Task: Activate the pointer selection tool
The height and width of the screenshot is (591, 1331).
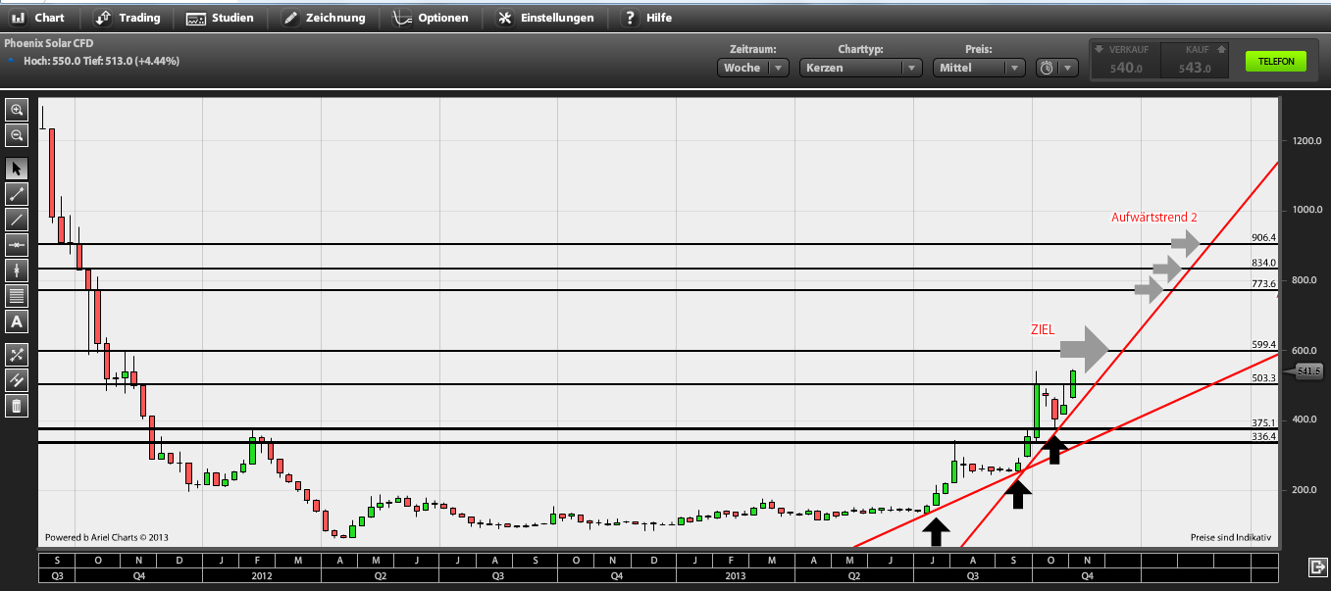Action: click(x=17, y=169)
